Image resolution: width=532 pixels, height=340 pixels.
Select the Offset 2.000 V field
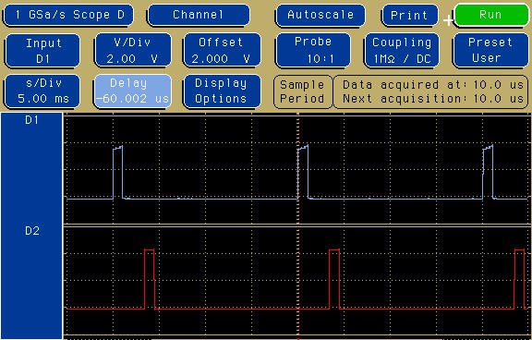[222, 51]
